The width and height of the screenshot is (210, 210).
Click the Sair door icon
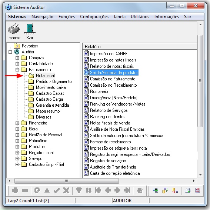pos(30,28)
